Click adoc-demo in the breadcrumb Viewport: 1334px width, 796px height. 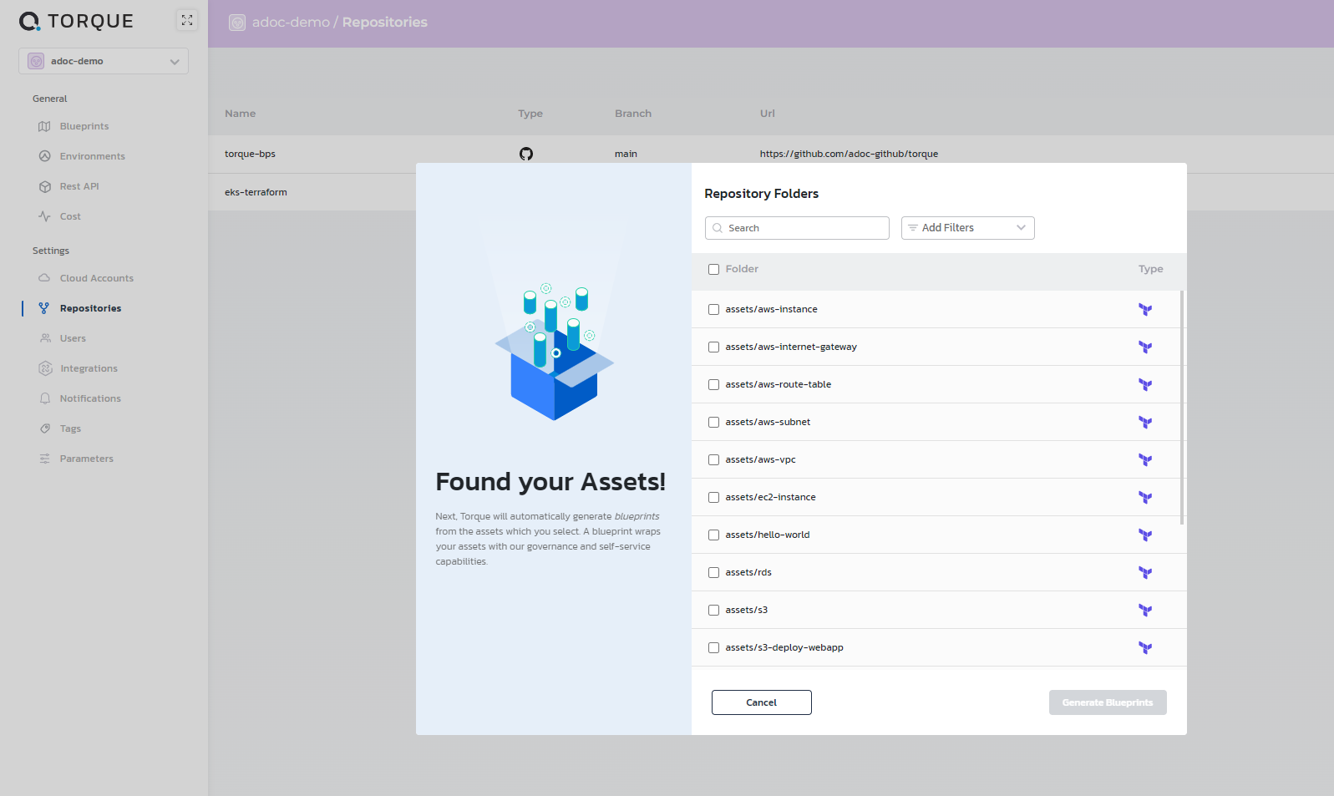pyautogui.click(x=291, y=23)
